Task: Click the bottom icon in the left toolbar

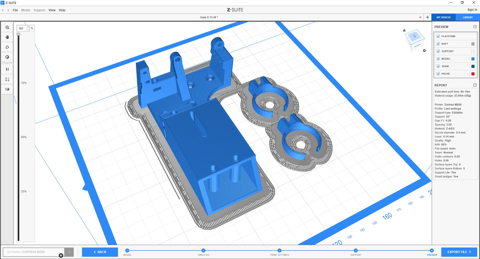Action: point(7,89)
